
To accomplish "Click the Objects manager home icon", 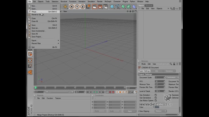I will pos(174,9).
